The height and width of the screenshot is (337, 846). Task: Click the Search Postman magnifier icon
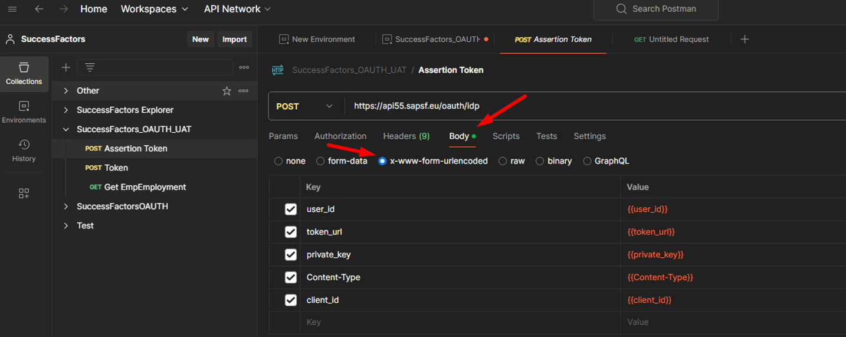[x=621, y=9]
